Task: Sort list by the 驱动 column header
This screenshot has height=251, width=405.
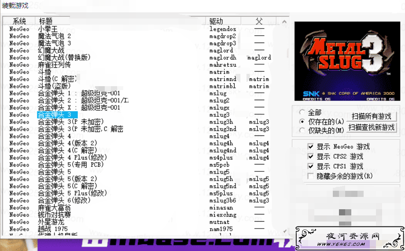Action: [216, 21]
